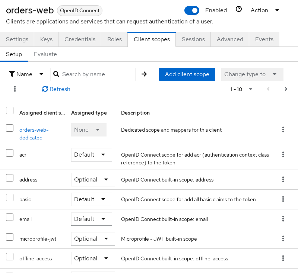
Task: Click the search arrow submit button
Action: (x=144, y=74)
